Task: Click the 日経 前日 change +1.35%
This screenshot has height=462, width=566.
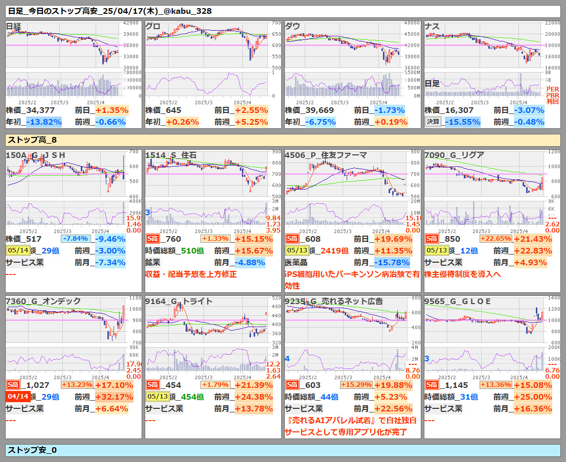Action: coord(112,110)
